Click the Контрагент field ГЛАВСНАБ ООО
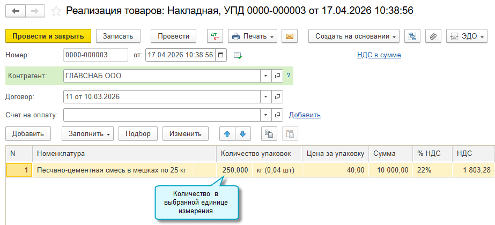The image size is (495, 225). pyautogui.click(x=162, y=76)
